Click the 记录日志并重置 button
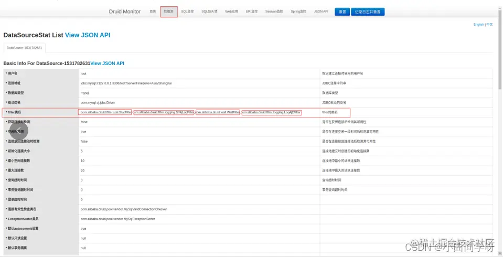 [x=368, y=12]
